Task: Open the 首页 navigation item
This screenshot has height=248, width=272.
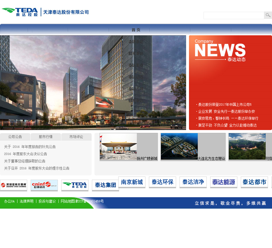Action: pyautogui.click(x=136, y=30)
